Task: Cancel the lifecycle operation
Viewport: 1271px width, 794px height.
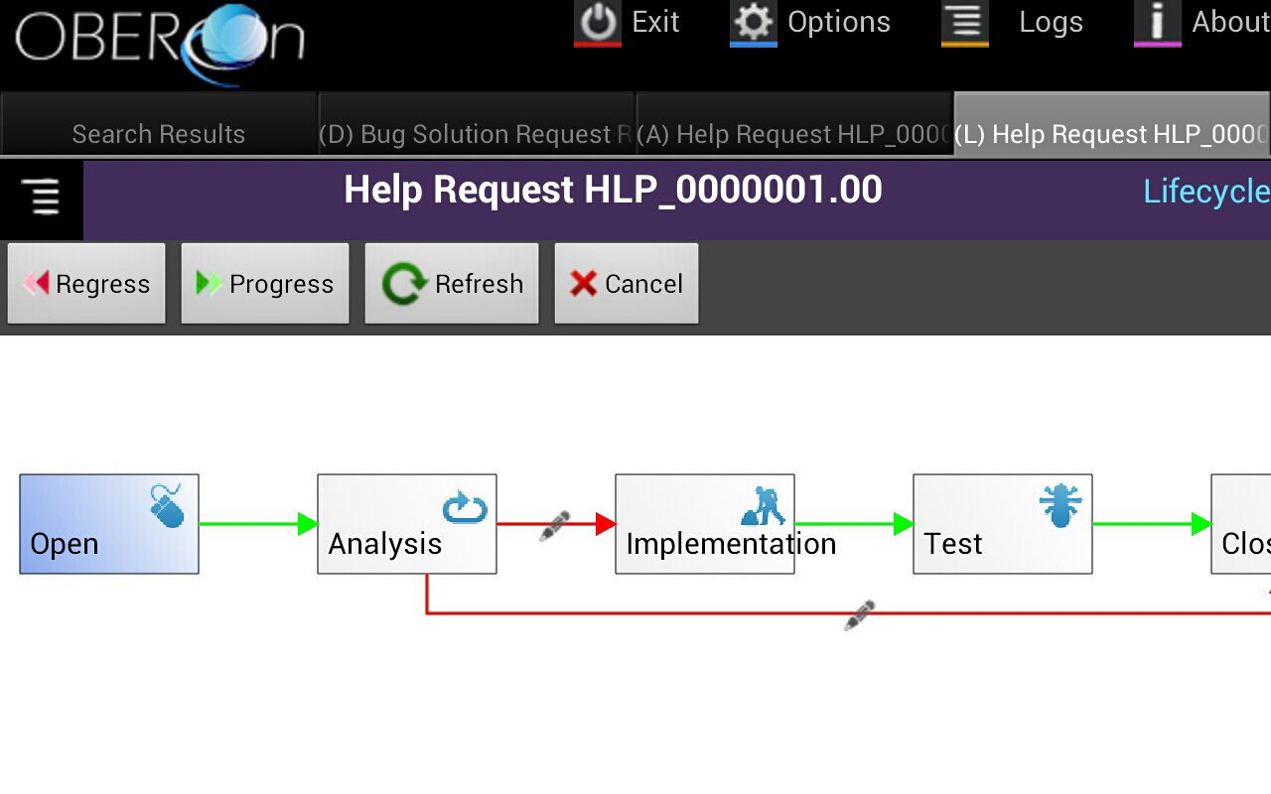Action: [x=627, y=284]
